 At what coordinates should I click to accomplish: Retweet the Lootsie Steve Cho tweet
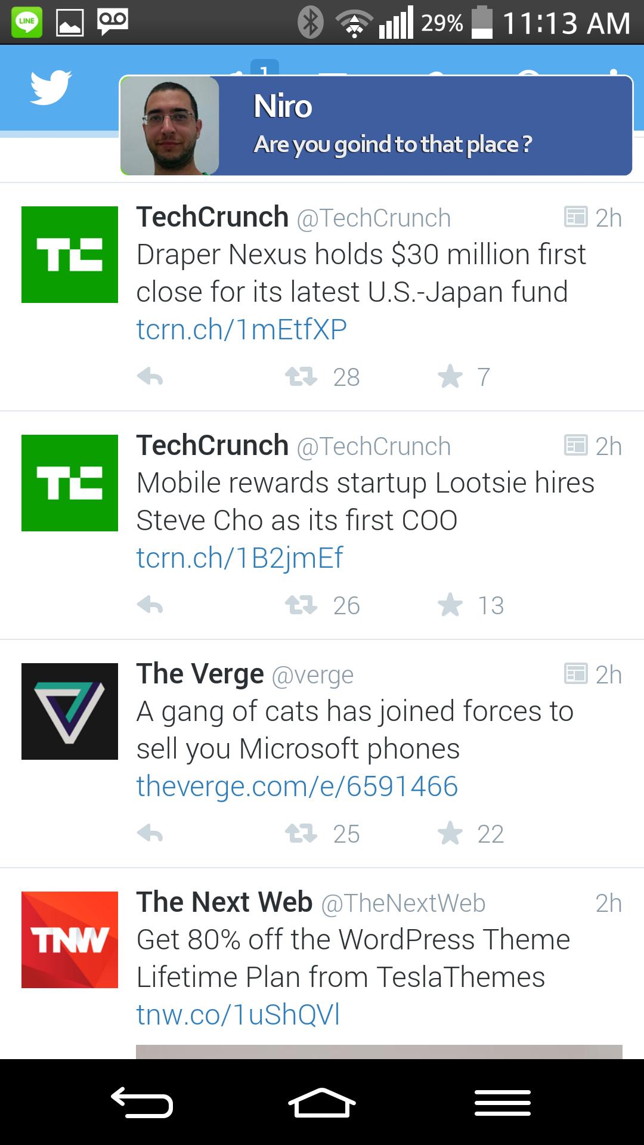pyautogui.click(x=301, y=605)
